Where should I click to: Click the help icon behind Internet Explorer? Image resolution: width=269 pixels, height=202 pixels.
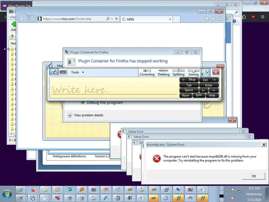(x=234, y=21)
